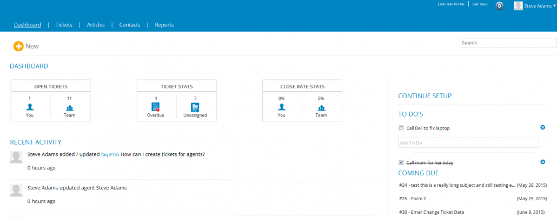The image size is (557, 218).
Task: Open the Articles tab
Action: (96, 25)
